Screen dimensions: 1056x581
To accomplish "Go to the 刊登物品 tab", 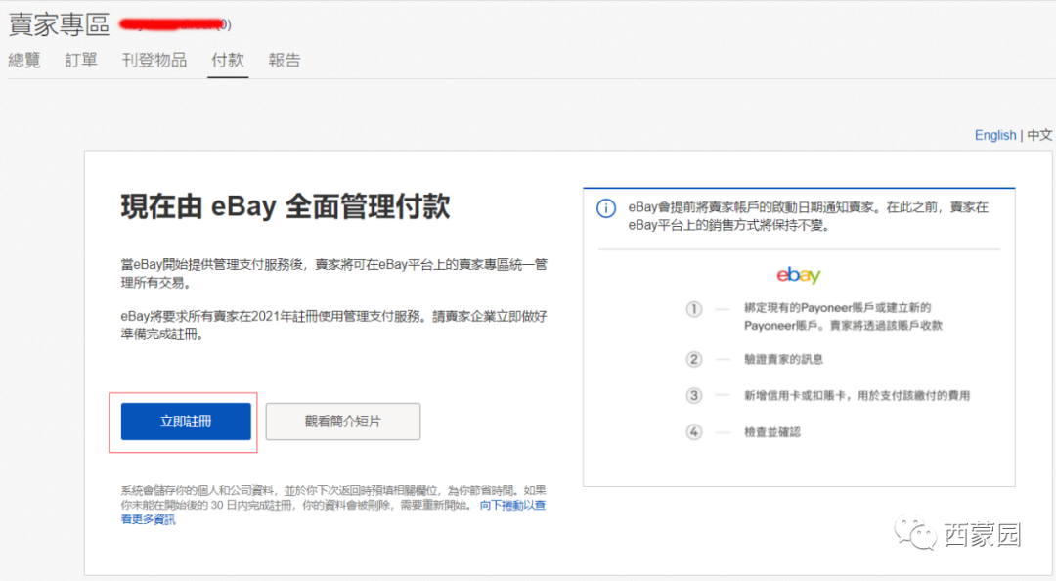I will pyautogui.click(x=154, y=60).
